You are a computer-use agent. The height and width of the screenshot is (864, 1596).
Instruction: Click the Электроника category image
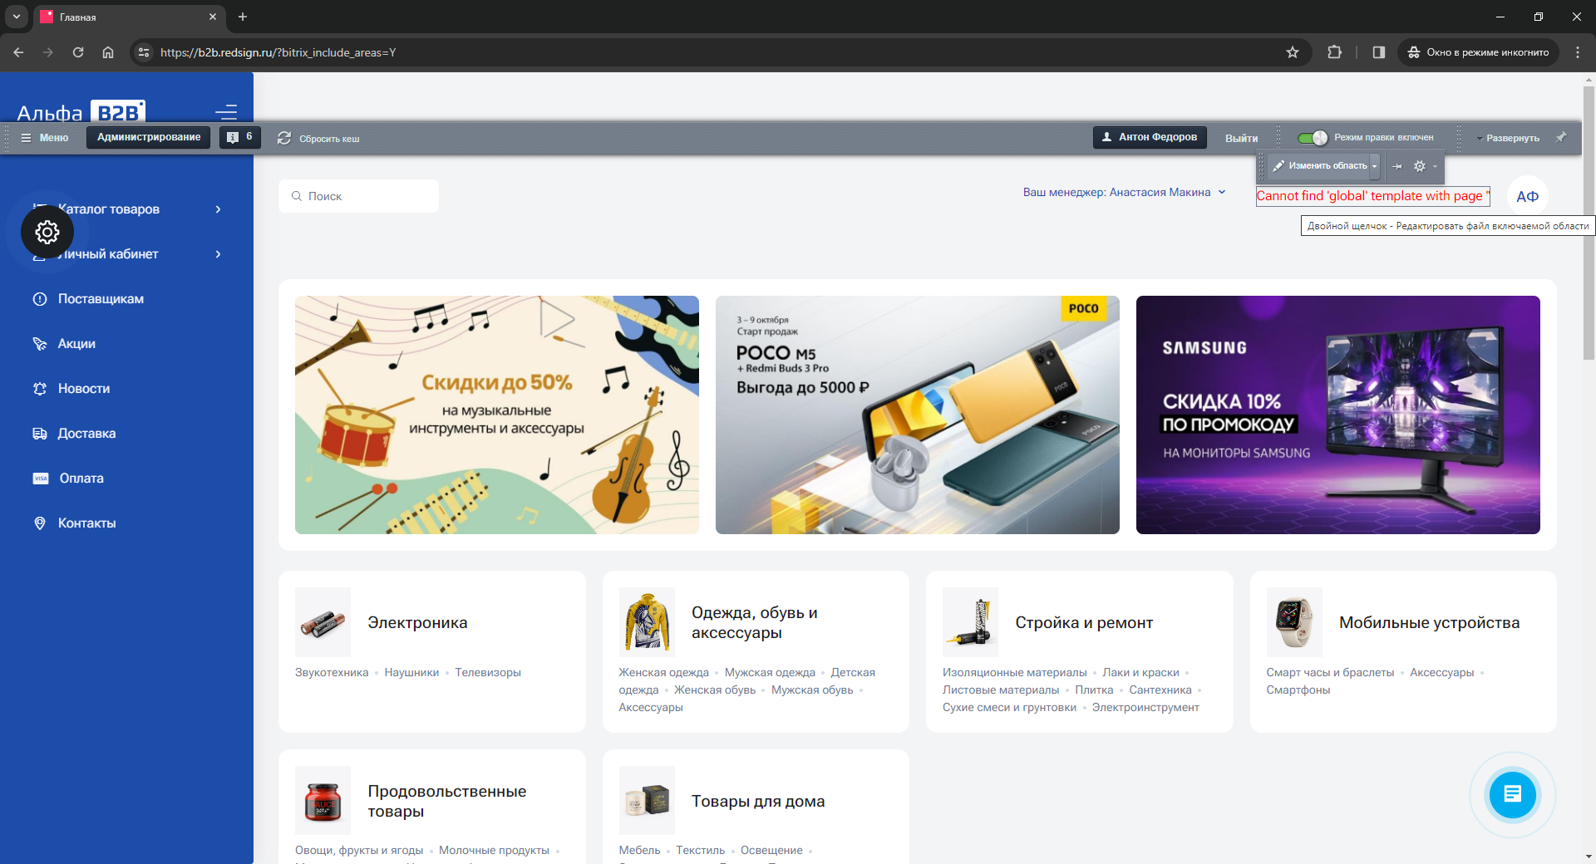pos(323,622)
